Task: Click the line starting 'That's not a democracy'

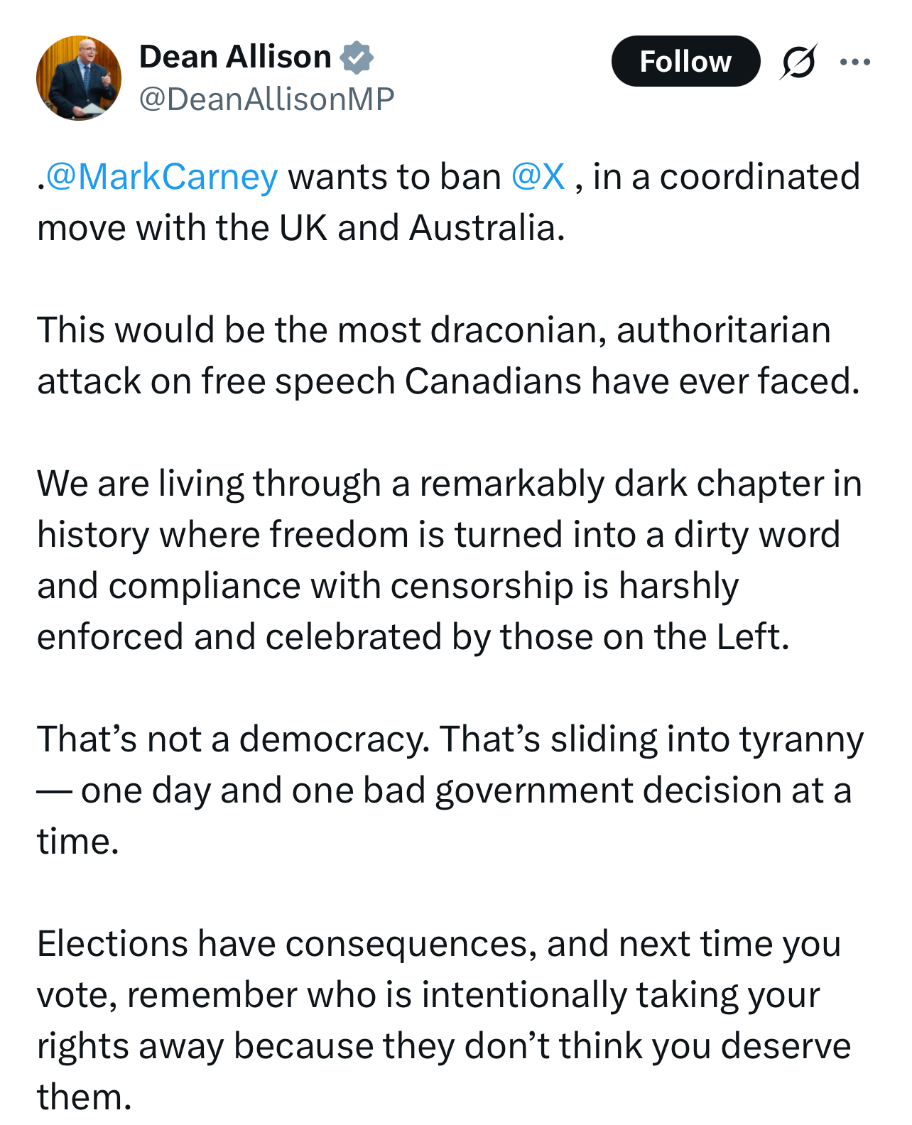Action: [x=450, y=739]
